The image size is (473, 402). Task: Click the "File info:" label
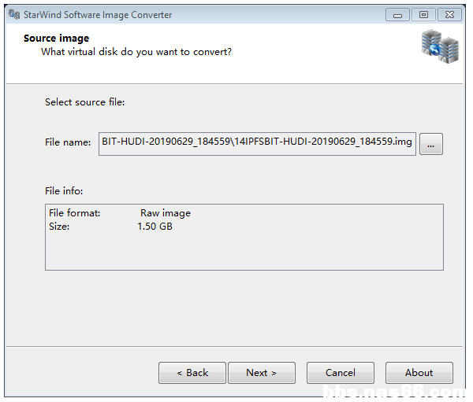click(x=64, y=191)
